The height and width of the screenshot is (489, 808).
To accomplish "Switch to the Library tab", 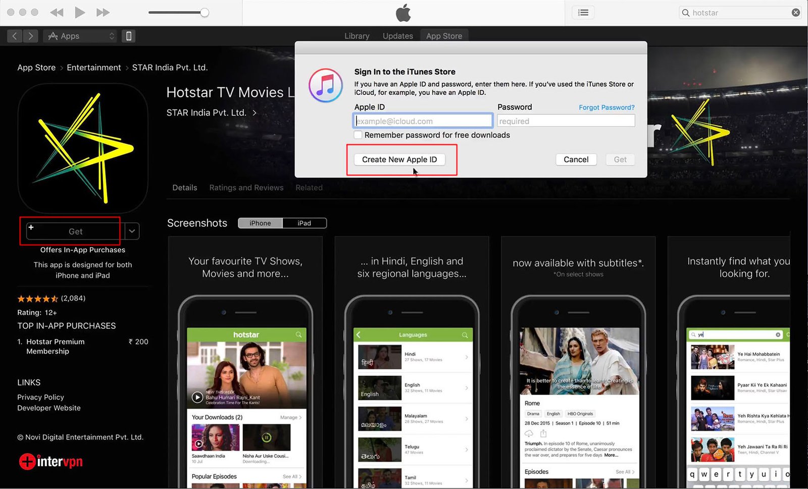I will [357, 36].
